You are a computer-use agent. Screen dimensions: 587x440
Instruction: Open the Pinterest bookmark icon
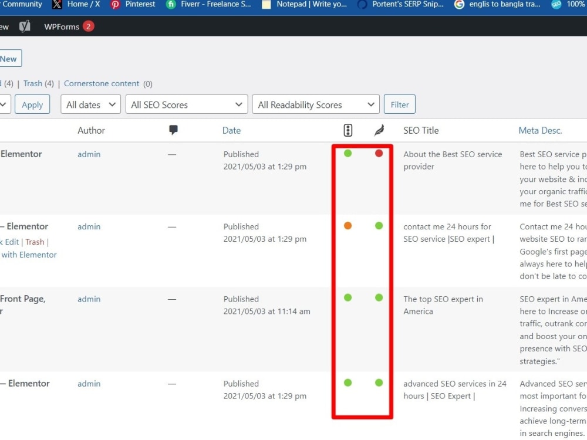(x=115, y=5)
